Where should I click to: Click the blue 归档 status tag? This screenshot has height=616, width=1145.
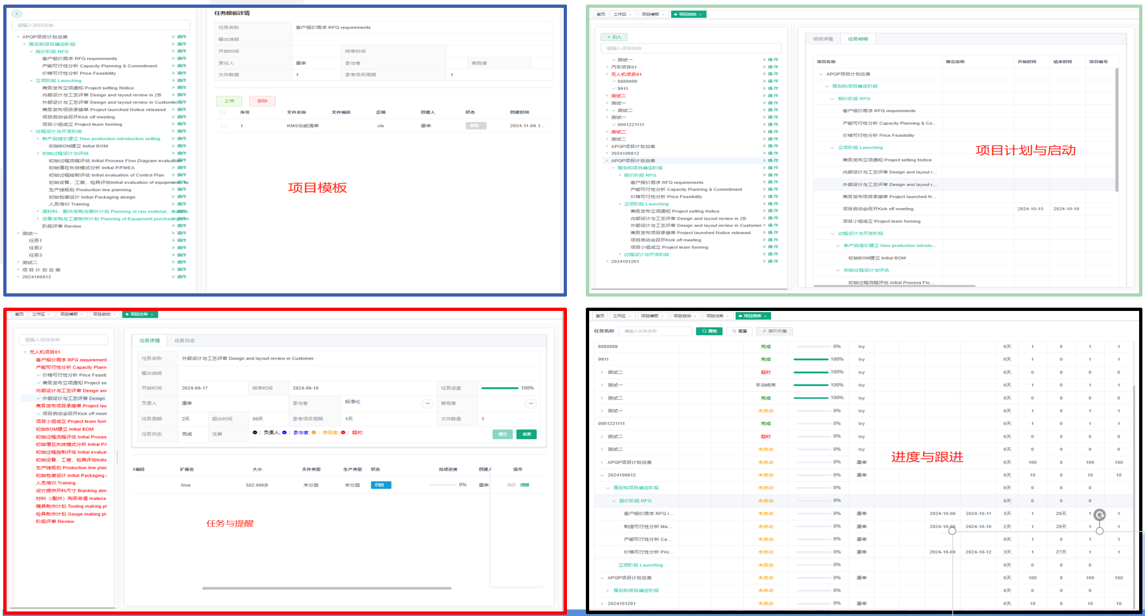pyautogui.click(x=381, y=485)
